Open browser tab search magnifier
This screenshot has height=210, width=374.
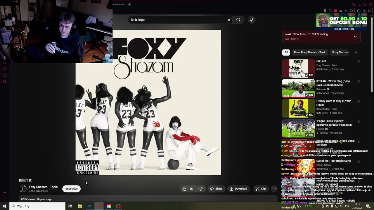coord(354,4)
